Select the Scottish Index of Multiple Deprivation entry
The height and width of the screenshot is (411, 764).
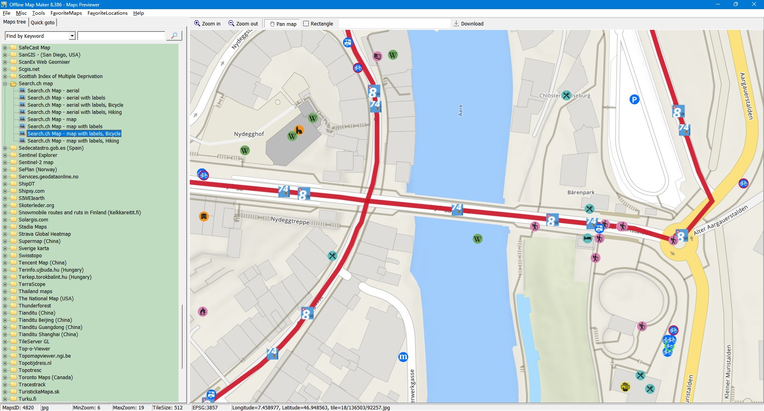(x=60, y=76)
